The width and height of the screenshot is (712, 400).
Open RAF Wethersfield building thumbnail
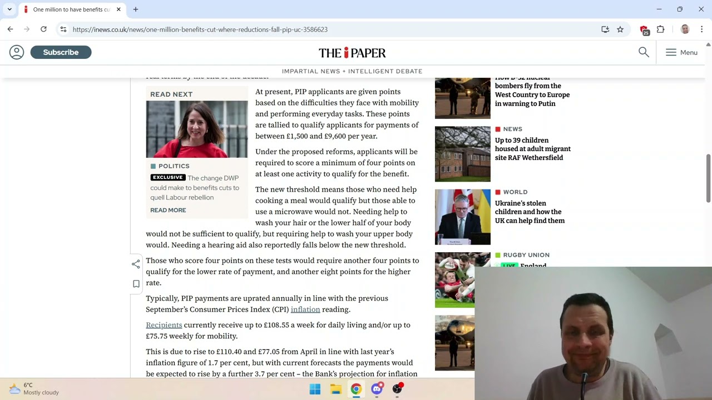[463, 154]
